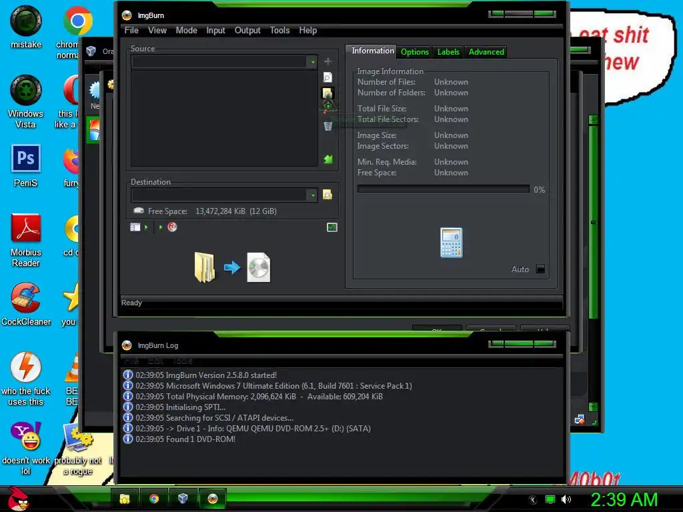683x512 pixels.
Task: Open the Photoshop Ps desktop icon
Action: pos(26,159)
